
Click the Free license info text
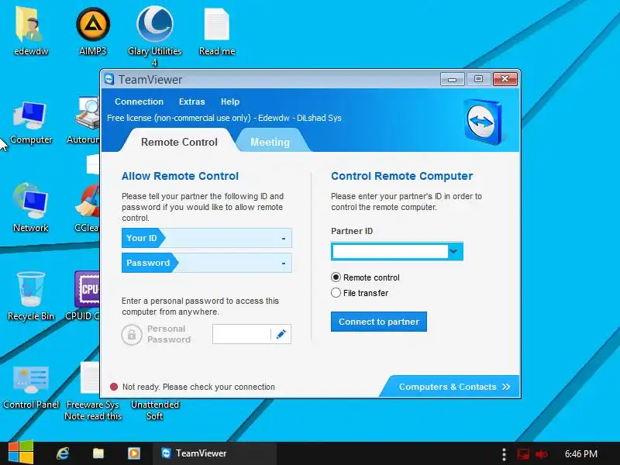pyautogui.click(x=224, y=118)
